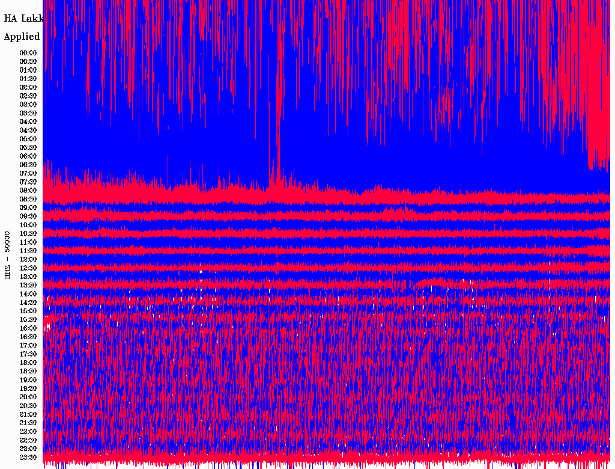Select the 22:30 time marker
This screenshot has width=615, height=469.
tap(28, 440)
